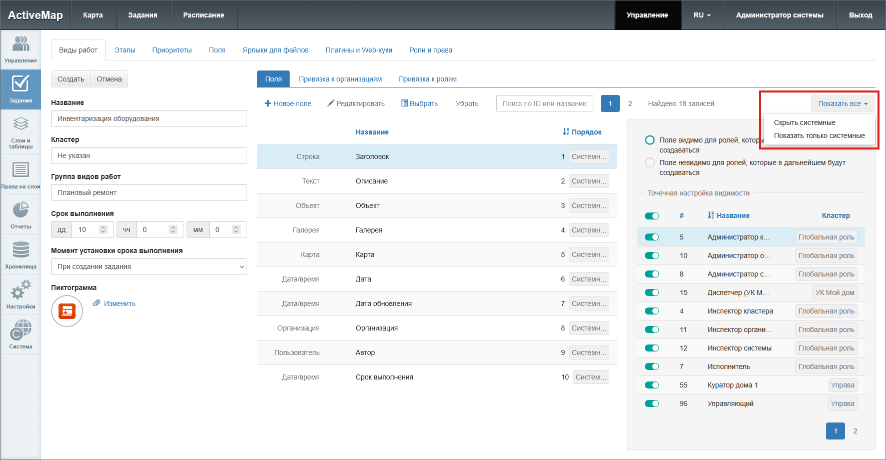Switch to the Привязка к ролям tab
This screenshot has width=886, height=460.
tap(427, 79)
